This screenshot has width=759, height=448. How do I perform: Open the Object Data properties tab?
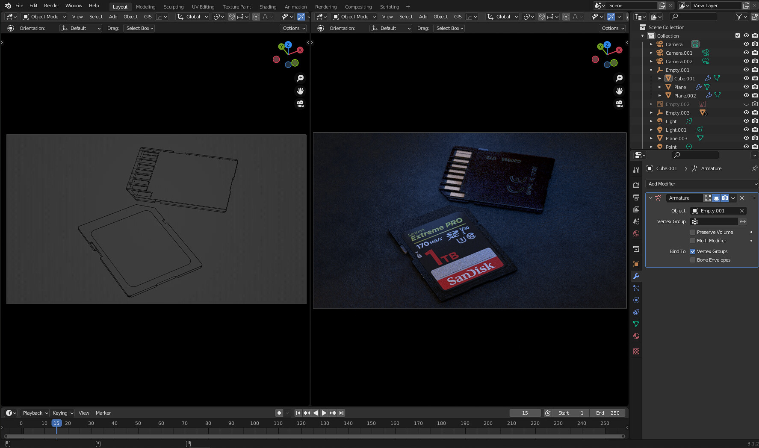(636, 324)
